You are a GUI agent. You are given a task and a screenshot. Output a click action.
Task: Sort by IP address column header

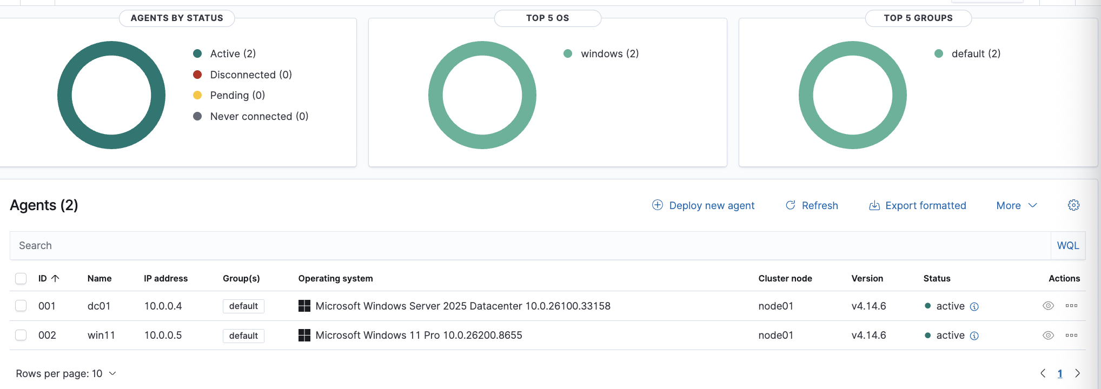(165, 278)
